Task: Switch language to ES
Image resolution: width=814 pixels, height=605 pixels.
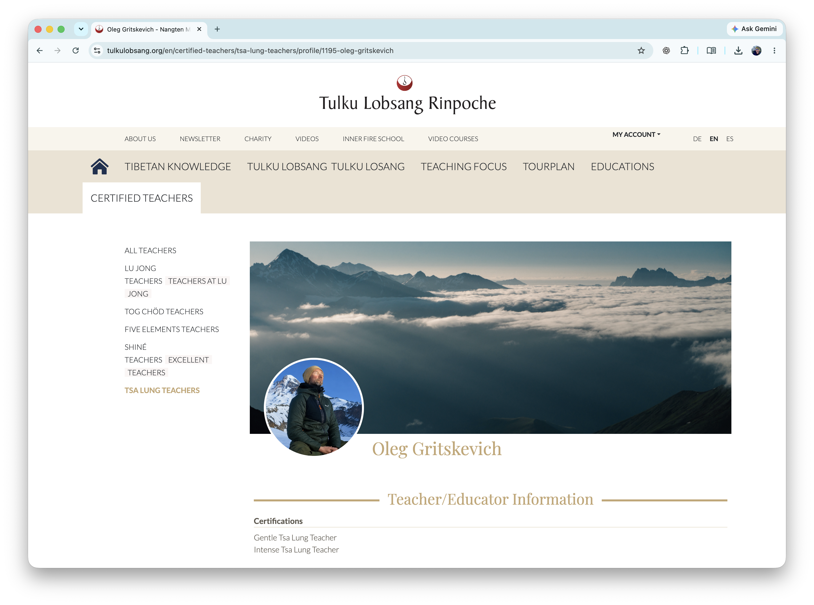Action: click(729, 139)
